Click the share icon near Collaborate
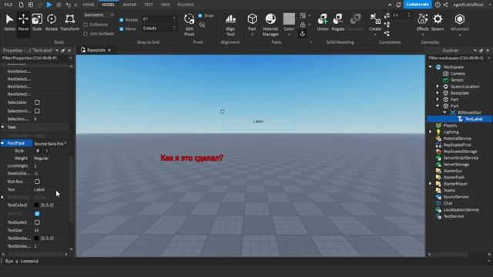The width and height of the screenshot is (493, 277). [x=445, y=5]
